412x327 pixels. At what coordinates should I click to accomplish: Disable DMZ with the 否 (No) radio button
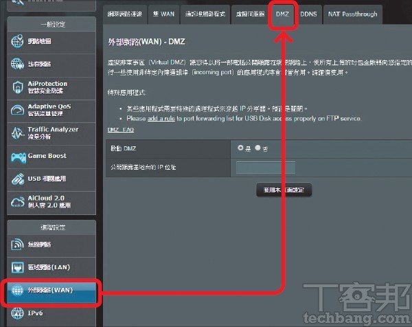point(258,148)
